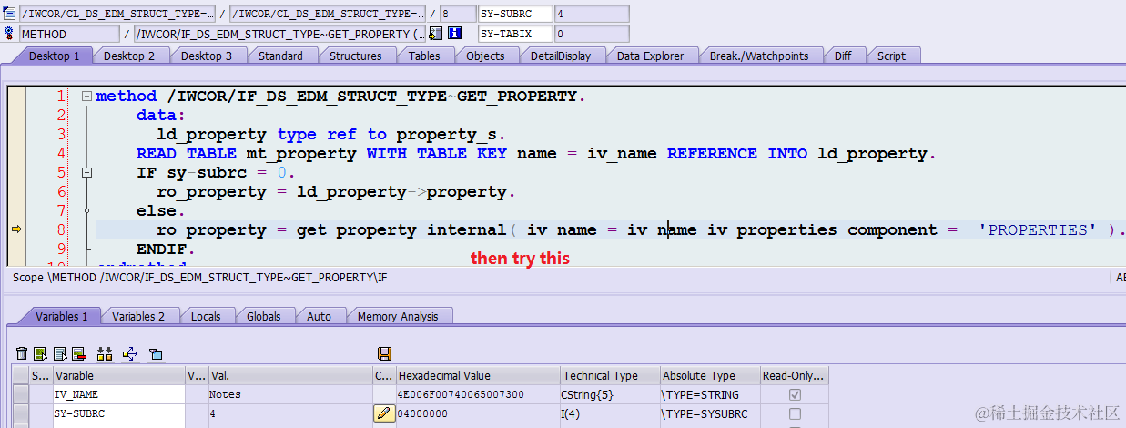Screen dimensions: 1126x428
Task: Click the blue information icon in the header
Action: click(x=454, y=34)
